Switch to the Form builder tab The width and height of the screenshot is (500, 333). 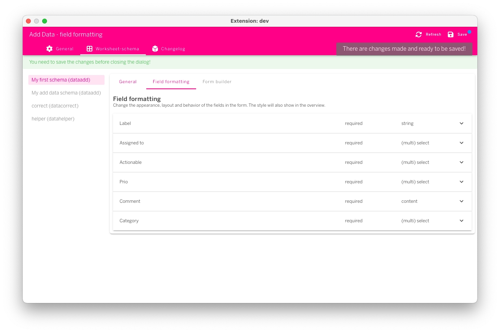tap(217, 82)
